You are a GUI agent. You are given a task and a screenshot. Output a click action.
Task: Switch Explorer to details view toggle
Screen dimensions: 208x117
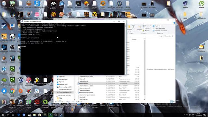coord(171,102)
